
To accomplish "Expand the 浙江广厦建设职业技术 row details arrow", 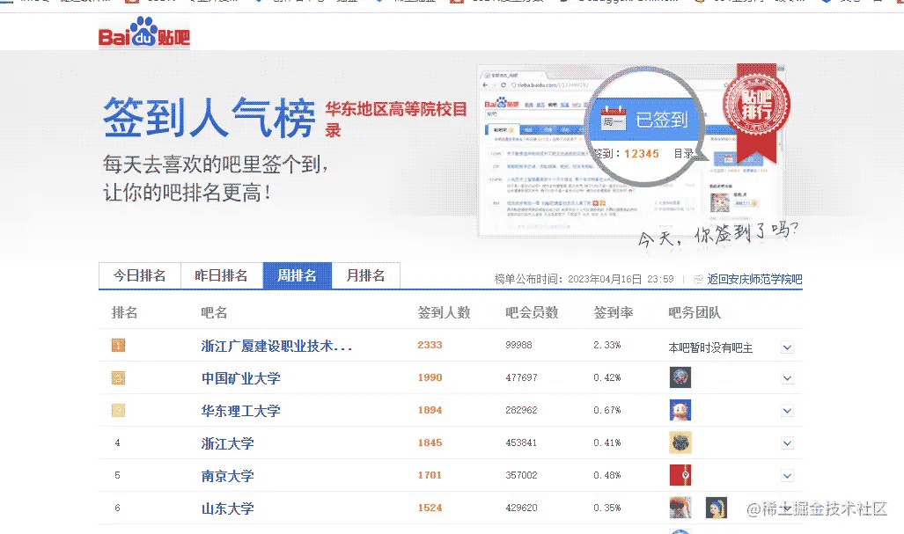I will tap(787, 347).
